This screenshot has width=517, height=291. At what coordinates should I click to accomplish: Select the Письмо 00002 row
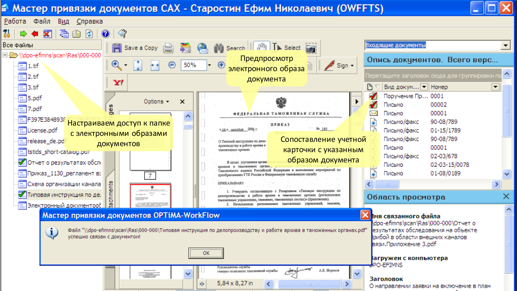[433, 105]
